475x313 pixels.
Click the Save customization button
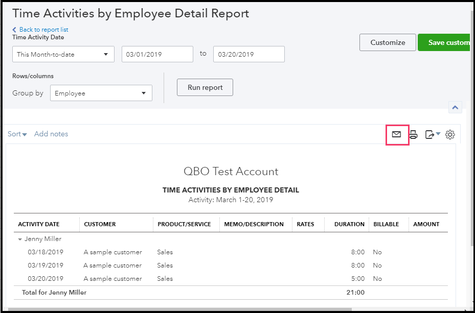(x=444, y=42)
